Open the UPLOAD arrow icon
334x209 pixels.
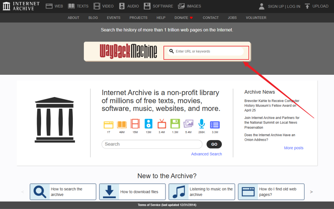click(x=307, y=6)
